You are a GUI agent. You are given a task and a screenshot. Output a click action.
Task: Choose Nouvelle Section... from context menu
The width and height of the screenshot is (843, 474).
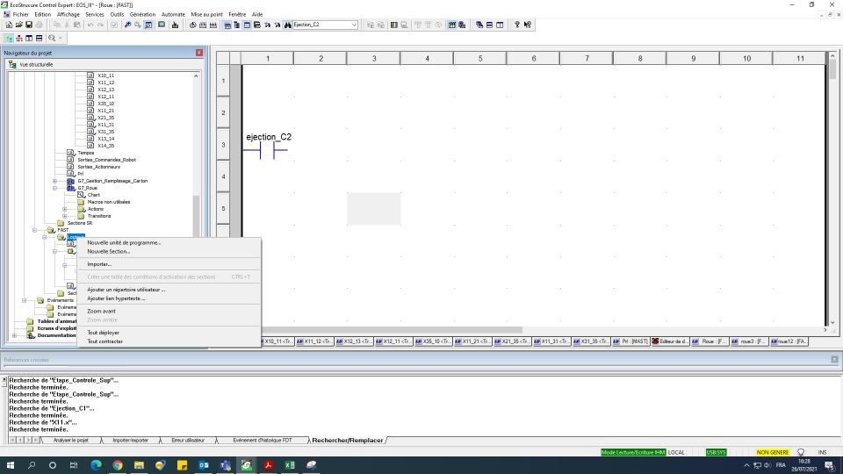(108, 251)
